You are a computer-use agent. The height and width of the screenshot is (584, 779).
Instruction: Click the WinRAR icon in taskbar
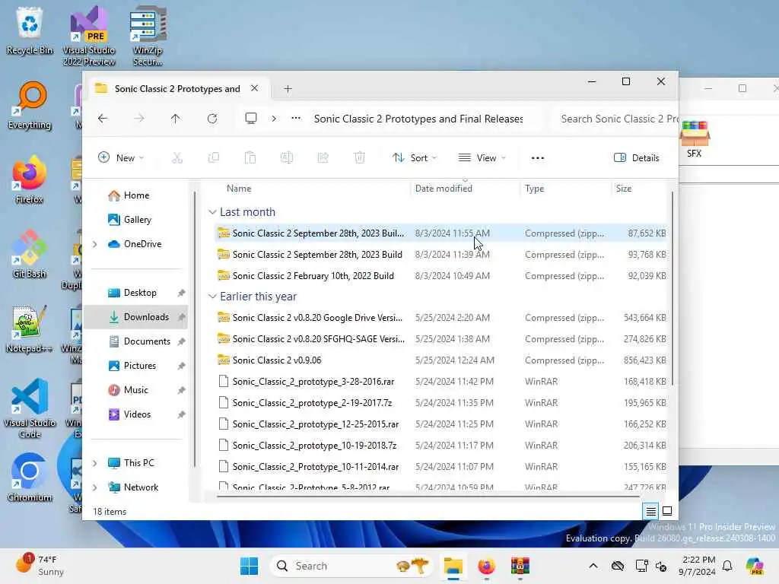pyautogui.click(x=520, y=566)
